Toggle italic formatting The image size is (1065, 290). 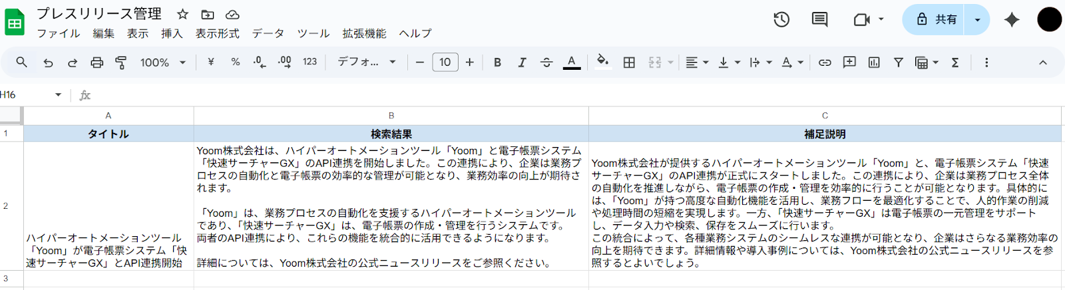tap(522, 62)
